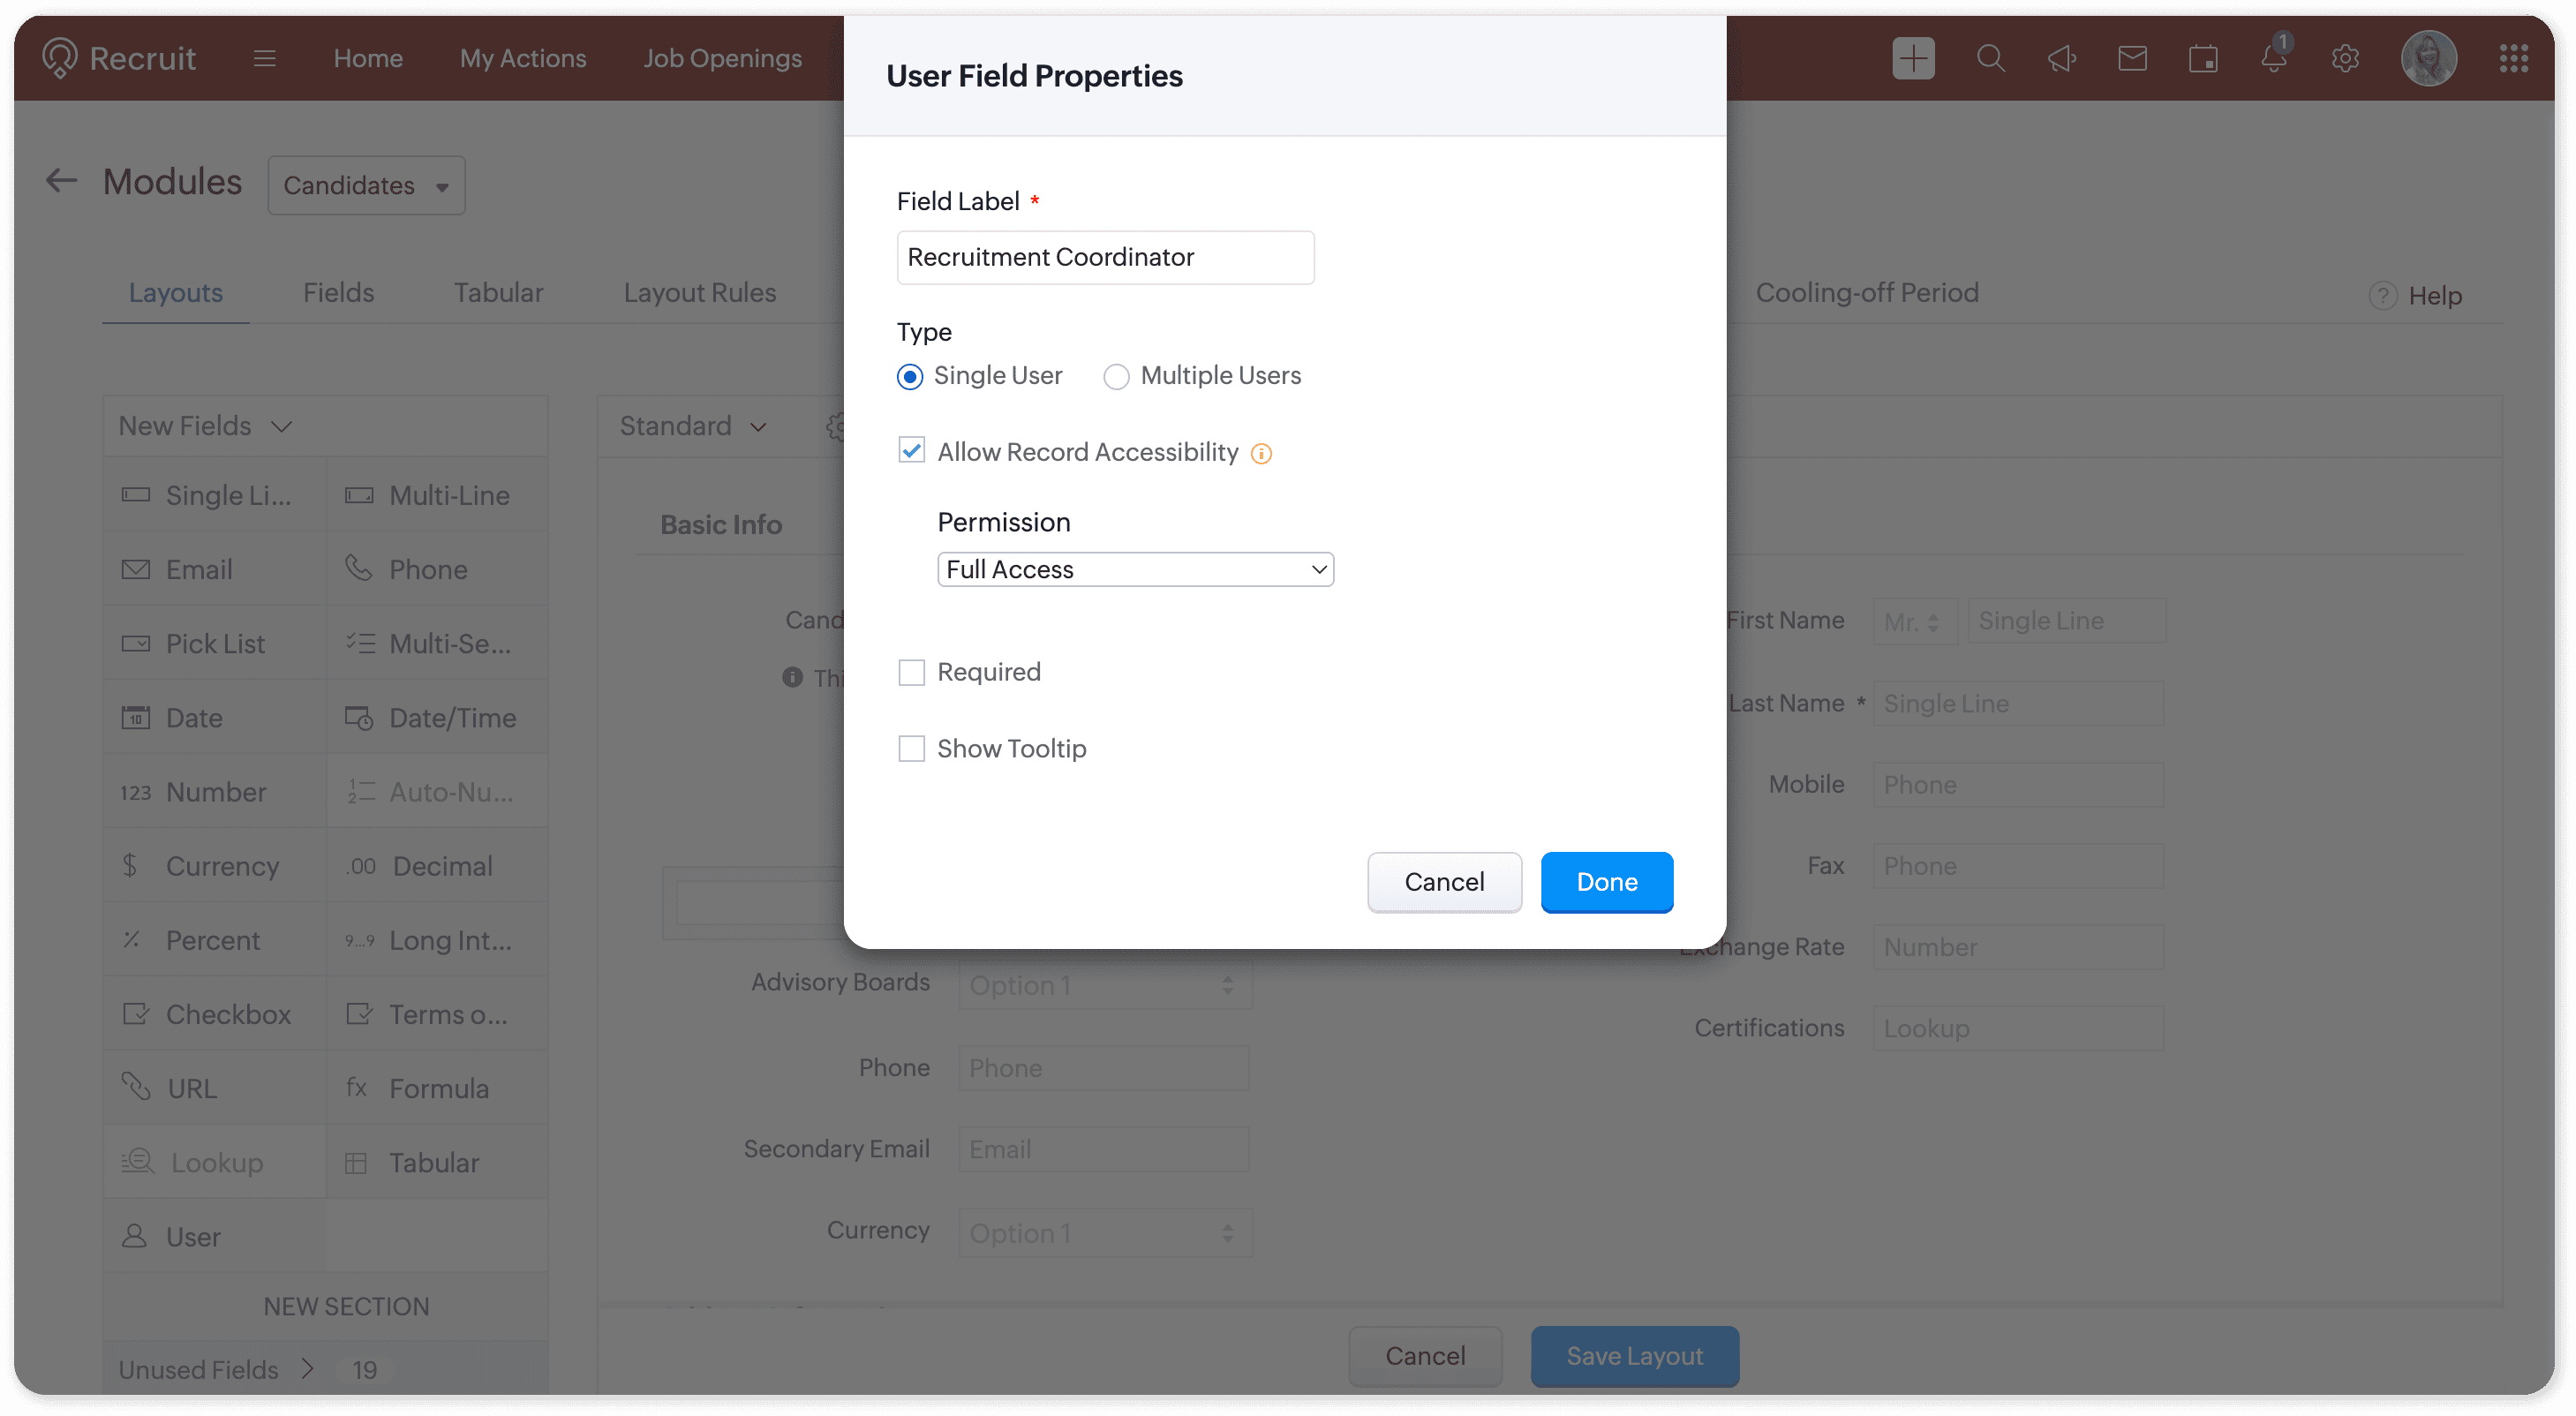Enable the Show Tooltip checkbox
This screenshot has height=1416, width=2576.
pyautogui.click(x=911, y=748)
